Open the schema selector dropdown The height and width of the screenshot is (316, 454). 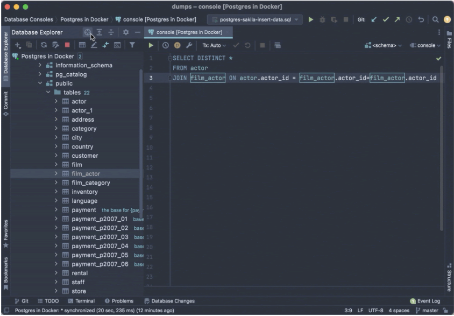tap(383, 45)
